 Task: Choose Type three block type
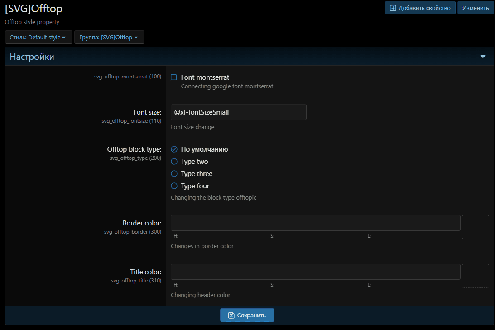(174, 174)
